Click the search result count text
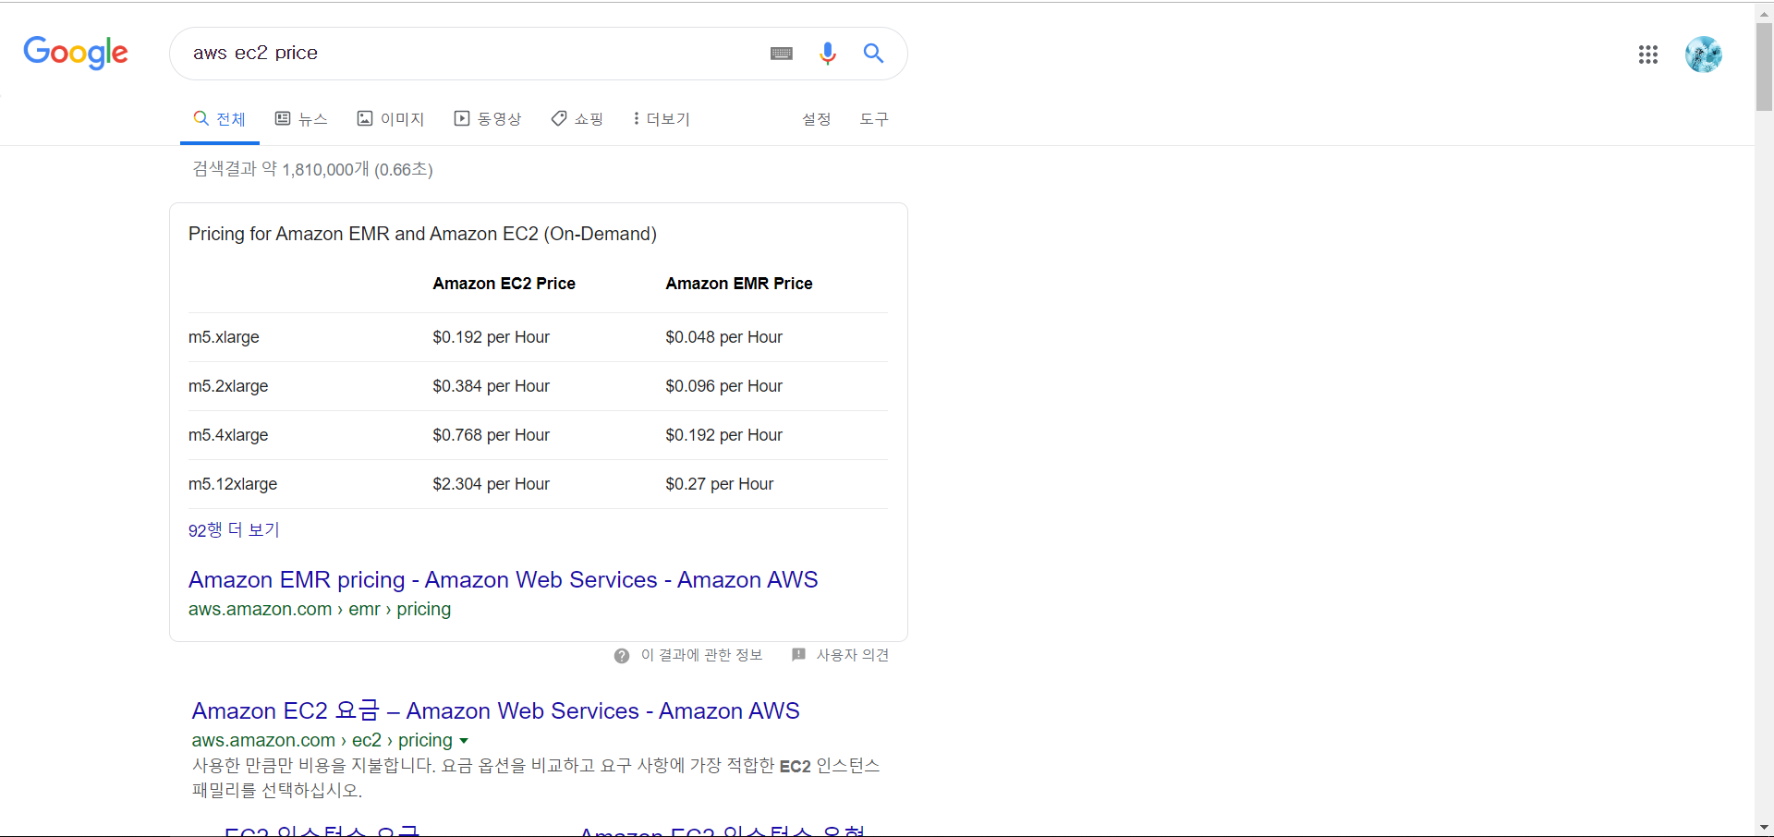The width and height of the screenshot is (1774, 837). pos(312,169)
